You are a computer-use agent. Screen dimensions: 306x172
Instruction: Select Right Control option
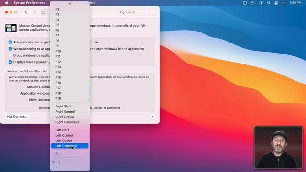tap(70, 112)
